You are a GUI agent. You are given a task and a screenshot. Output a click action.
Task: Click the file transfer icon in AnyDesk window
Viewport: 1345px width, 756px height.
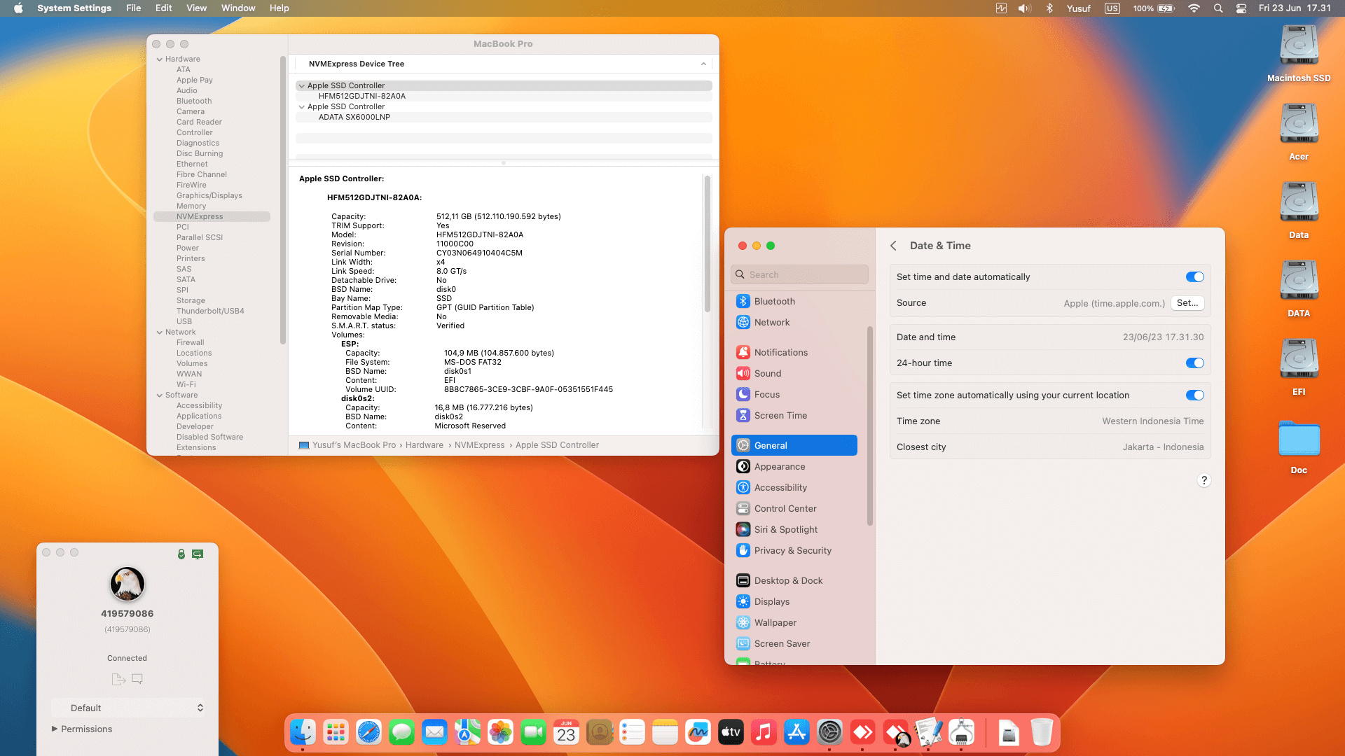point(118,679)
